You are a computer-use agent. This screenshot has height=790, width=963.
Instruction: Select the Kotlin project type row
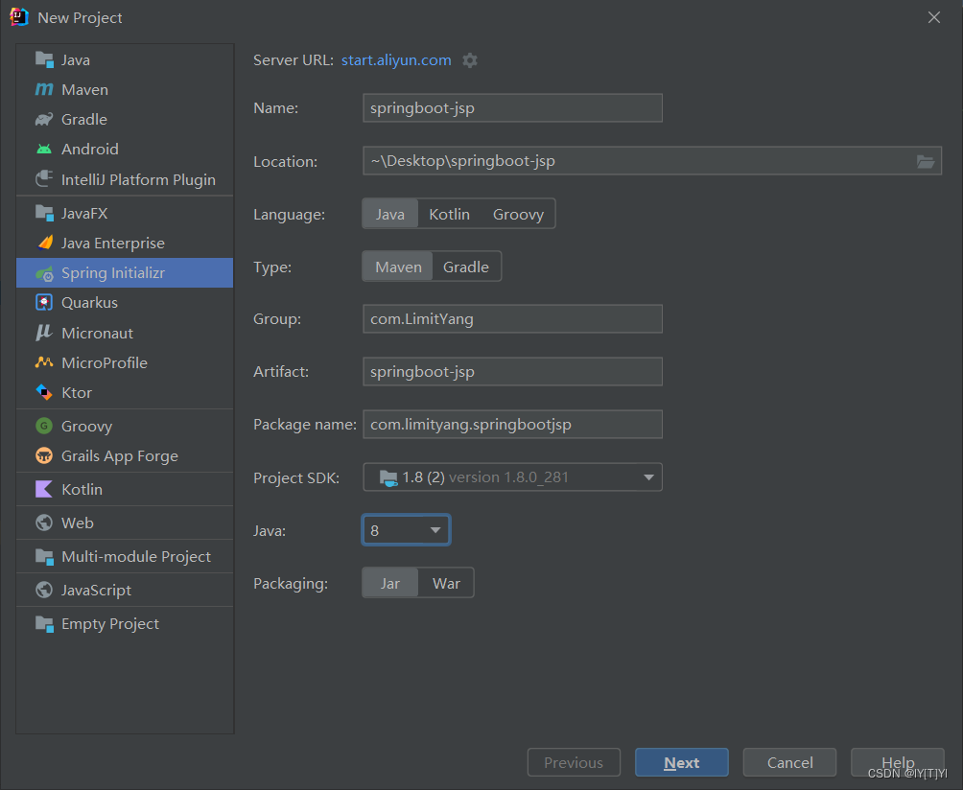(125, 489)
